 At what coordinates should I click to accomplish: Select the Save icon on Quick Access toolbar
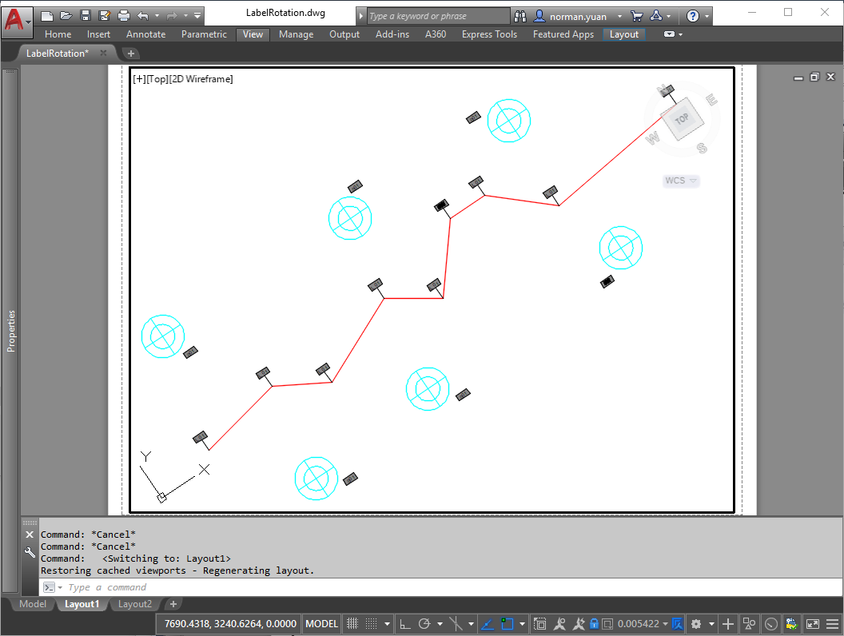coord(86,15)
